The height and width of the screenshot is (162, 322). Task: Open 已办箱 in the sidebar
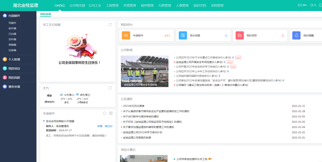click(x=12, y=34)
